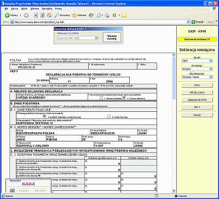Viewport: 219px width, 199px height.
Task: Click the Internet zone status icon
Action: (x=176, y=196)
